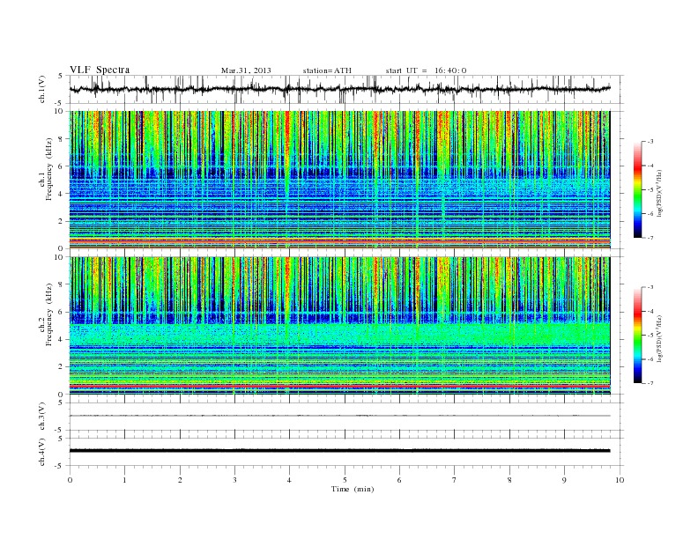Click the thick black ch.4 waveform trace

[x=340, y=451]
